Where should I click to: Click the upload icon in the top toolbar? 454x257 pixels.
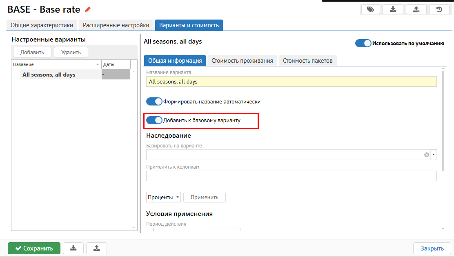click(416, 10)
